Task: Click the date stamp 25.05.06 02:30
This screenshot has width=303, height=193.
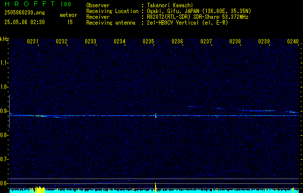Action: pyautogui.click(x=25, y=22)
